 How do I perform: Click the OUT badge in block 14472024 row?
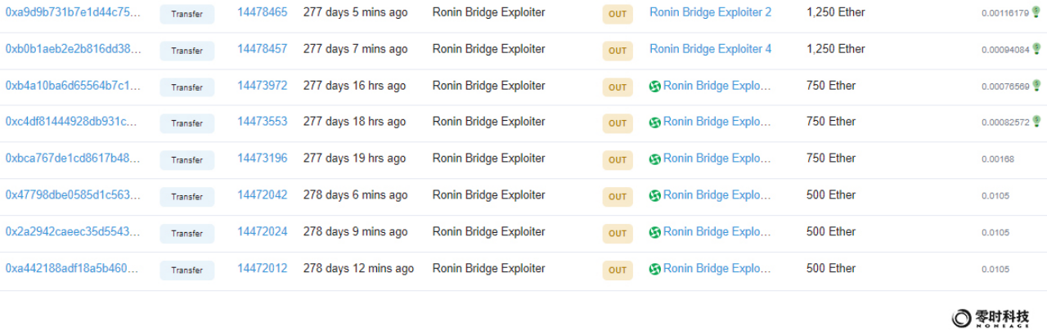618,233
